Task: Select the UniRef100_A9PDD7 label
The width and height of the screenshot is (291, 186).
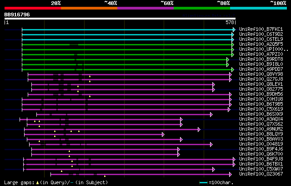Action: (x=261, y=69)
